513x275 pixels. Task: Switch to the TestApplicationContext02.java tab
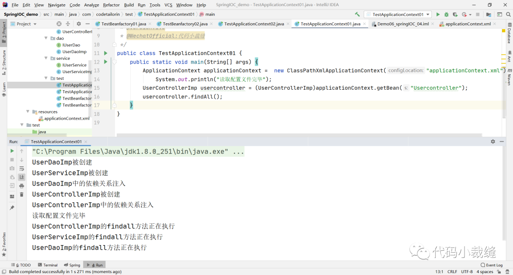(x=254, y=24)
